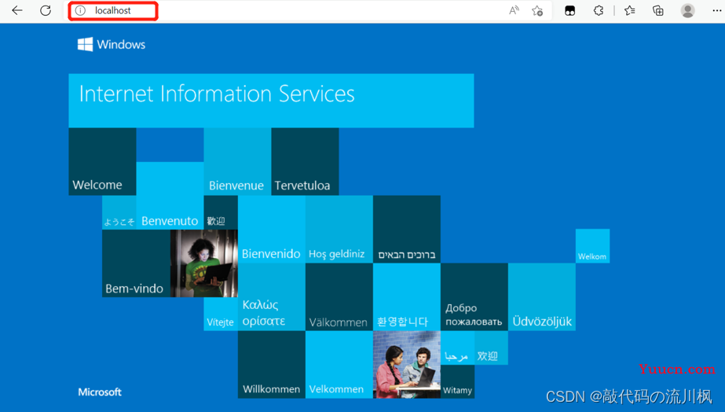Reload the page with refresh icon

(x=46, y=10)
